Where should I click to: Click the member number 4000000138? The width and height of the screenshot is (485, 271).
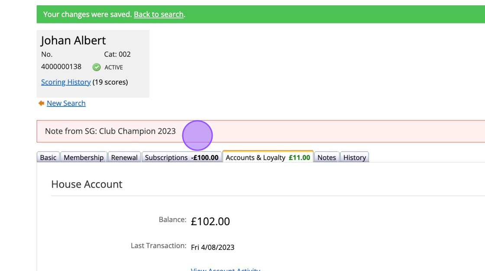point(61,67)
